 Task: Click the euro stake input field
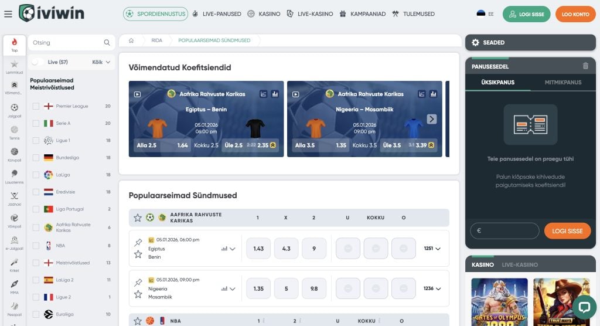(504, 231)
